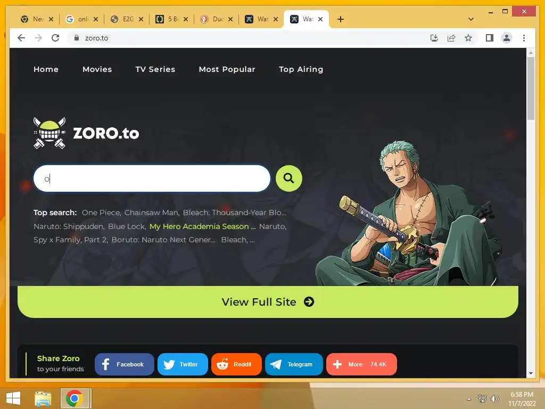Click 'Blue Lock' top search link

(127, 226)
